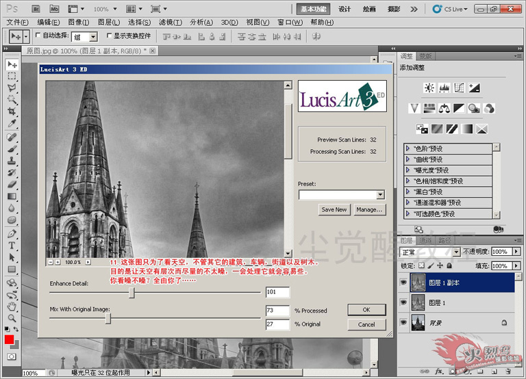The height and width of the screenshot is (379, 526).
Task: Add a Gradient Map adjustment
Action: tap(466, 129)
